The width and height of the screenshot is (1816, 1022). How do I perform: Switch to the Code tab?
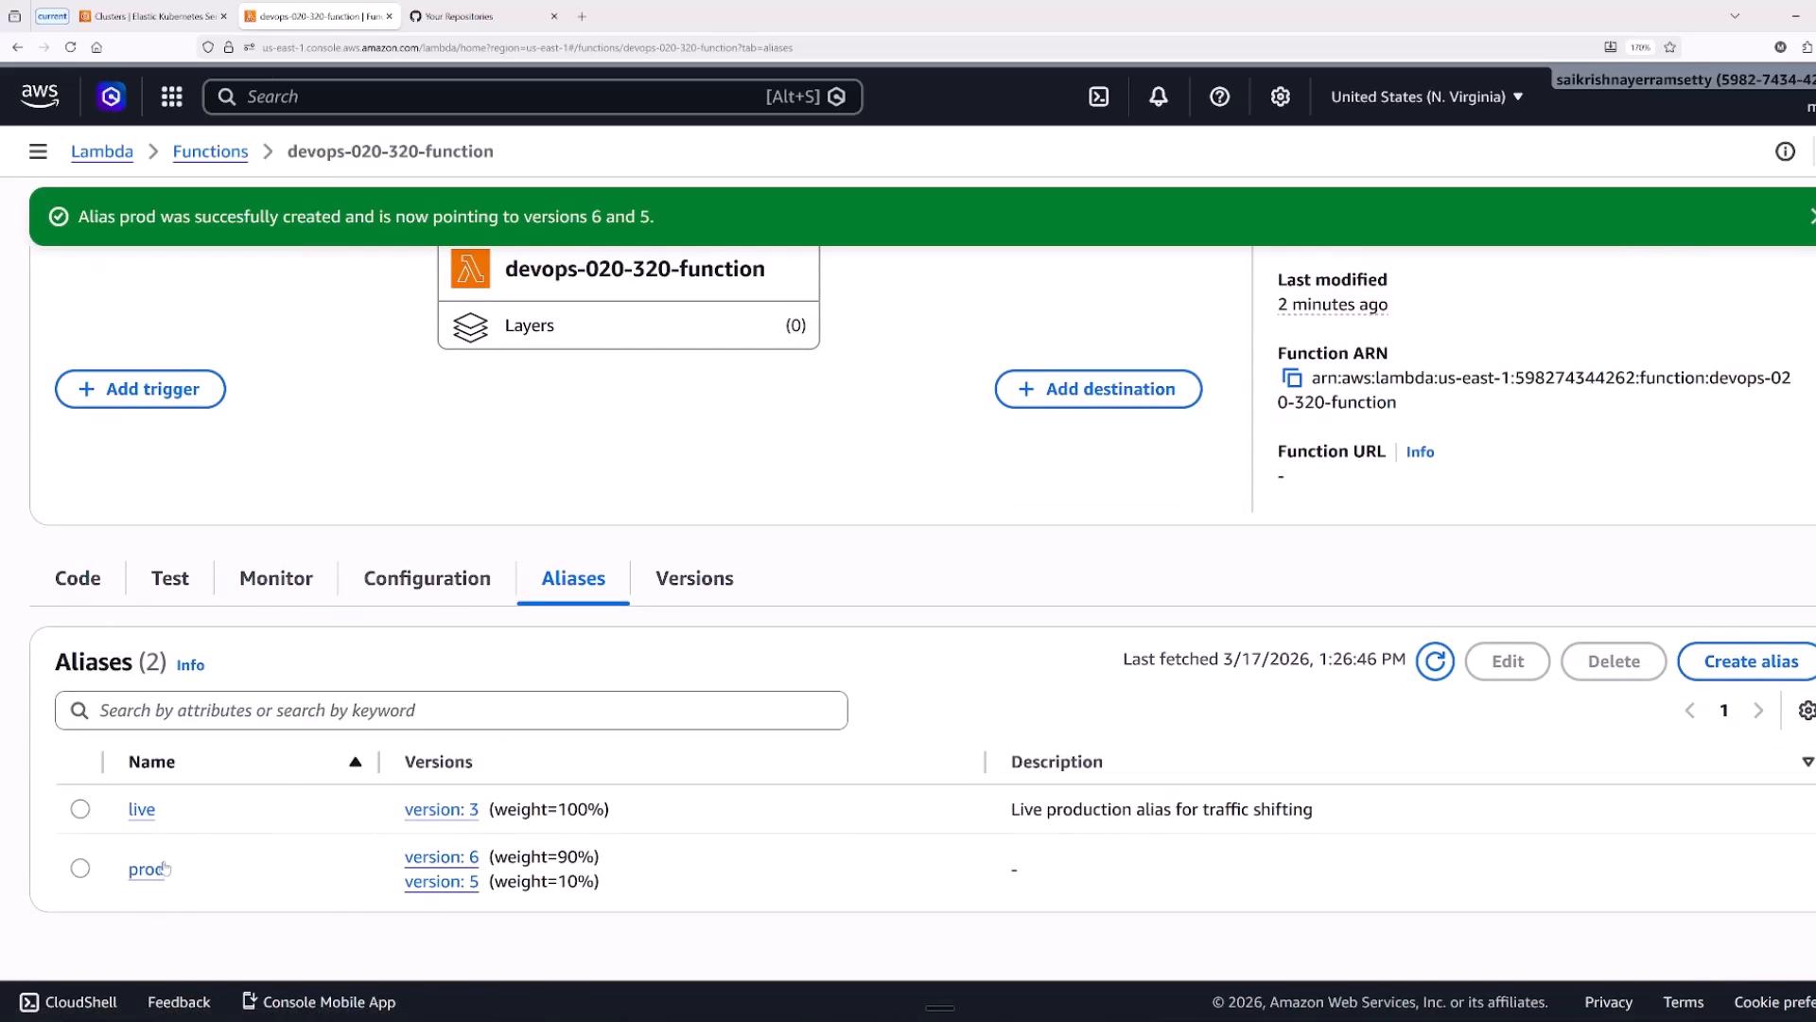click(78, 578)
